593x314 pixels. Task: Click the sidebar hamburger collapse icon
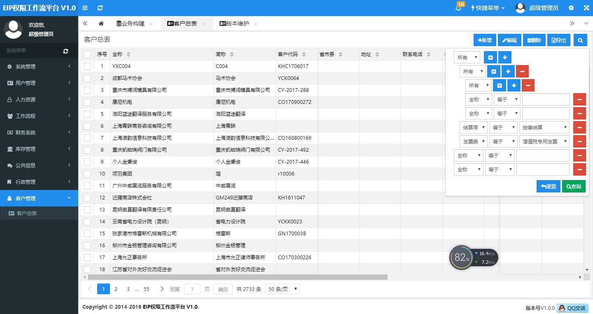(85, 7)
